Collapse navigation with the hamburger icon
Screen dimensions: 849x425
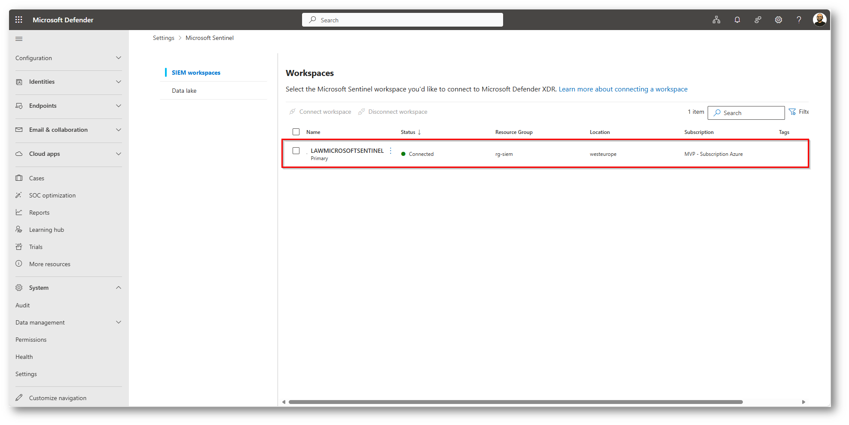[19, 39]
